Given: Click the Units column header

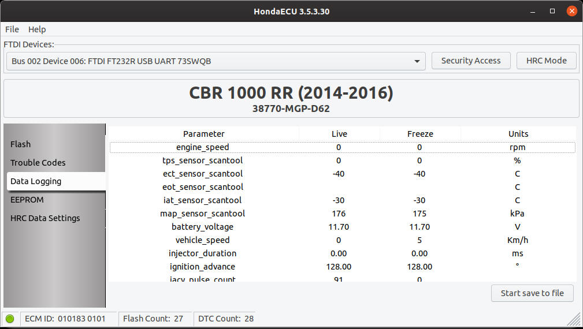Looking at the screenshot, I should pos(518,134).
